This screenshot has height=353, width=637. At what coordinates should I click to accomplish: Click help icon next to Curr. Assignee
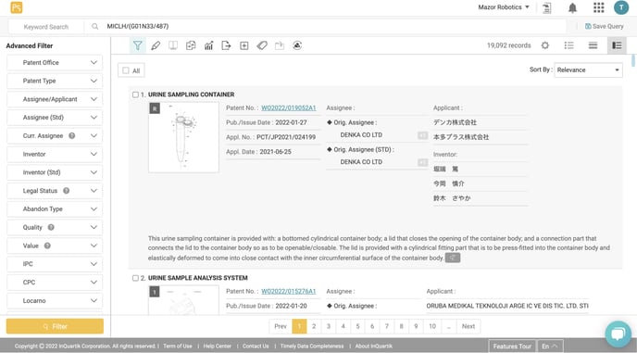tap(72, 136)
